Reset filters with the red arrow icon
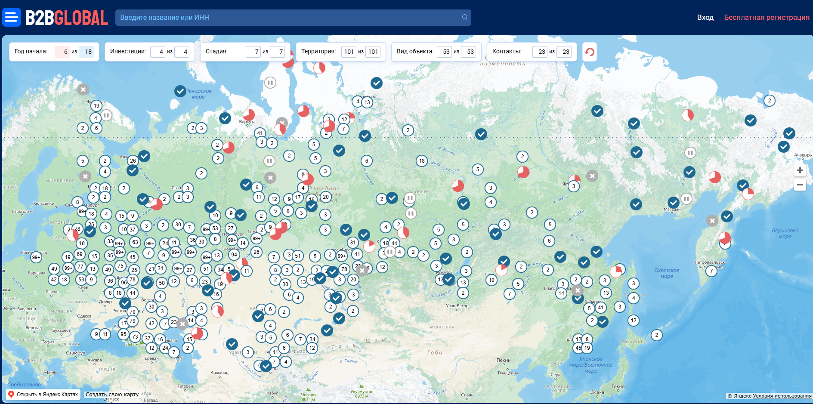This screenshot has height=404, width=813. point(589,52)
